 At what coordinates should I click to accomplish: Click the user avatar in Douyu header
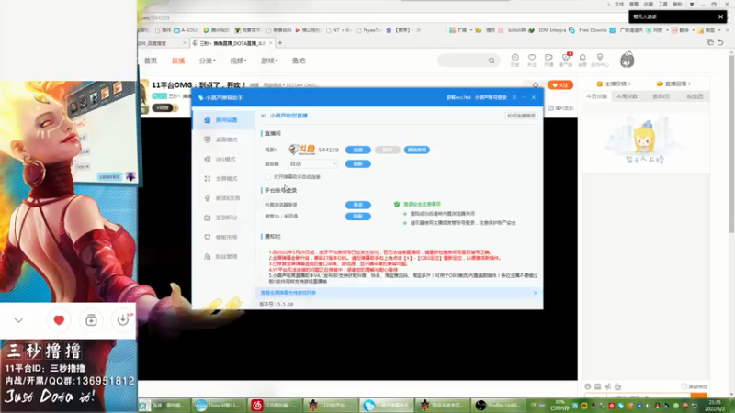click(628, 60)
